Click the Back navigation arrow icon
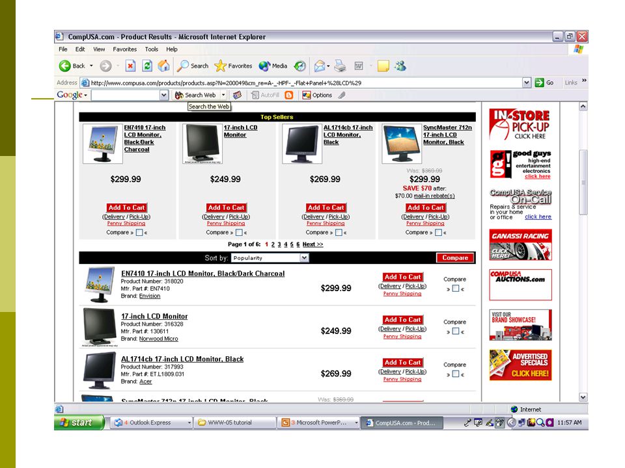The image size is (625, 468). tap(64, 66)
